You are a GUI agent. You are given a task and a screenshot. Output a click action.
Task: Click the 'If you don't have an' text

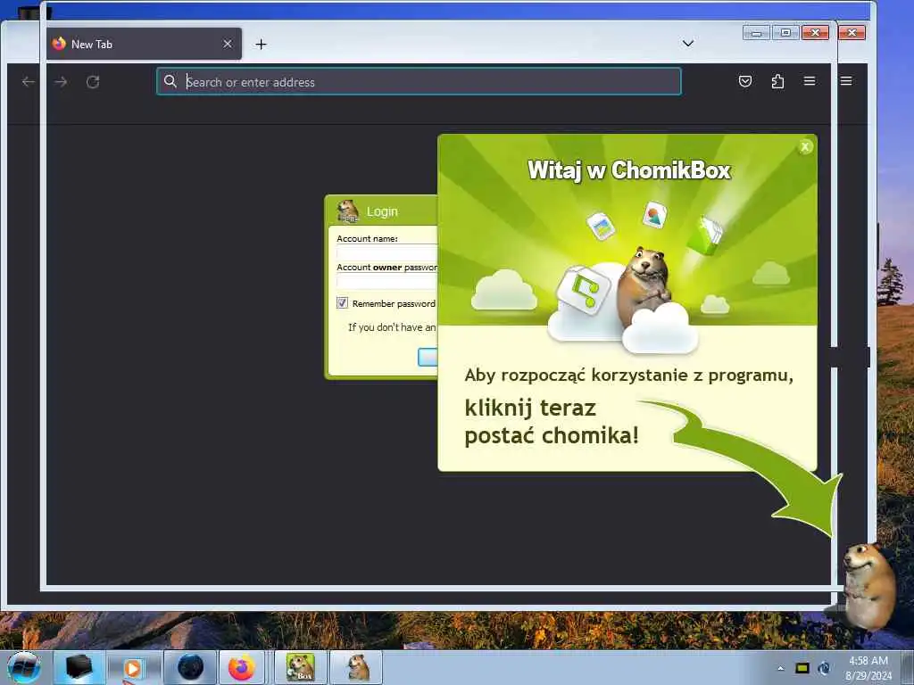point(392,326)
